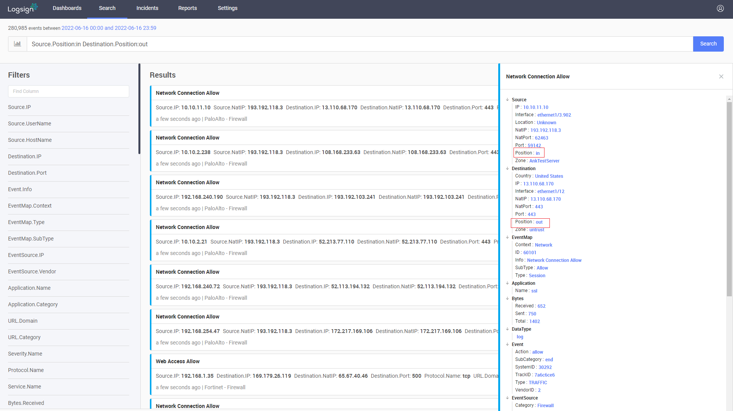
Task: Click the Logsign logo
Action: click(x=23, y=8)
